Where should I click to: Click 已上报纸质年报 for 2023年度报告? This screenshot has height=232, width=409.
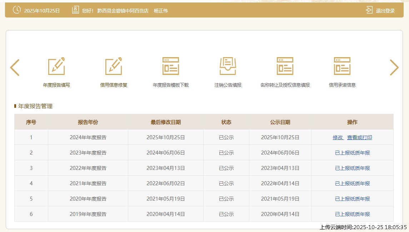click(352, 153)
